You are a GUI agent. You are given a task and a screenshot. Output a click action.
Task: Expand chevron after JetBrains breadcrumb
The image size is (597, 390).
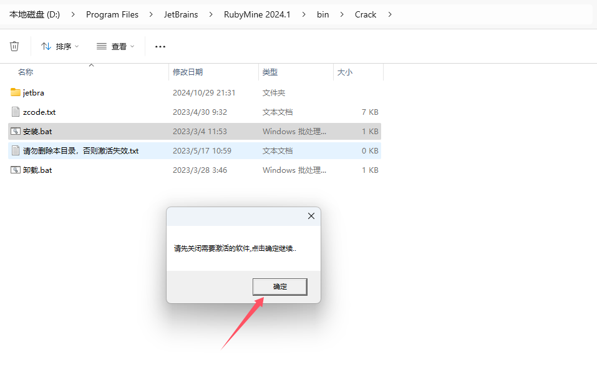211,14
